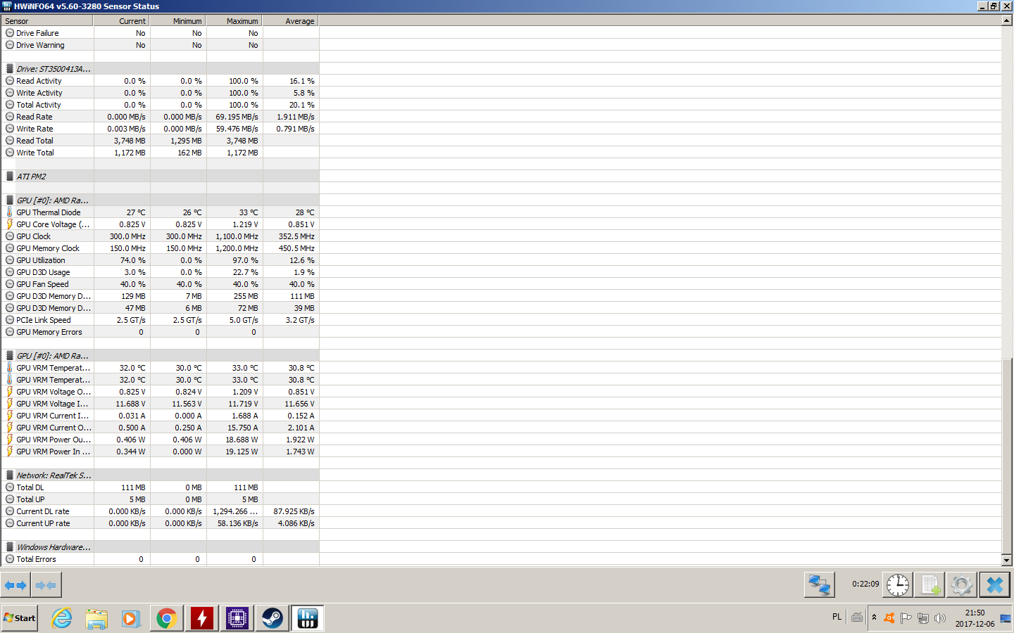1014x633 pixels.
Task: Reset min/max values with the clock icon
Action: coord(898,584)
